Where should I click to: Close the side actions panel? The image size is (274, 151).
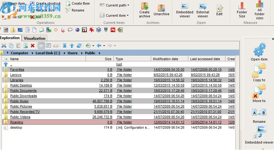point(273,39)
